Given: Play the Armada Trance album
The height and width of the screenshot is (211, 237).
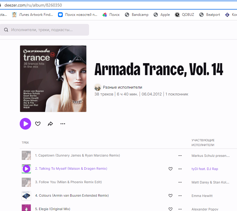Looking at the screenshot, I should (25, 124).
